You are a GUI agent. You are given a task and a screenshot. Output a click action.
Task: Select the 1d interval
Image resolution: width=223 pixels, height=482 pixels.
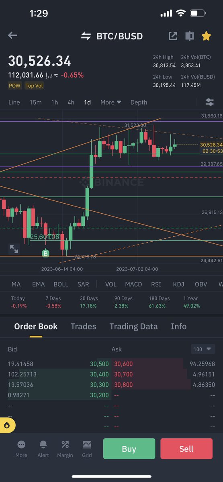(x=87, y=102)
